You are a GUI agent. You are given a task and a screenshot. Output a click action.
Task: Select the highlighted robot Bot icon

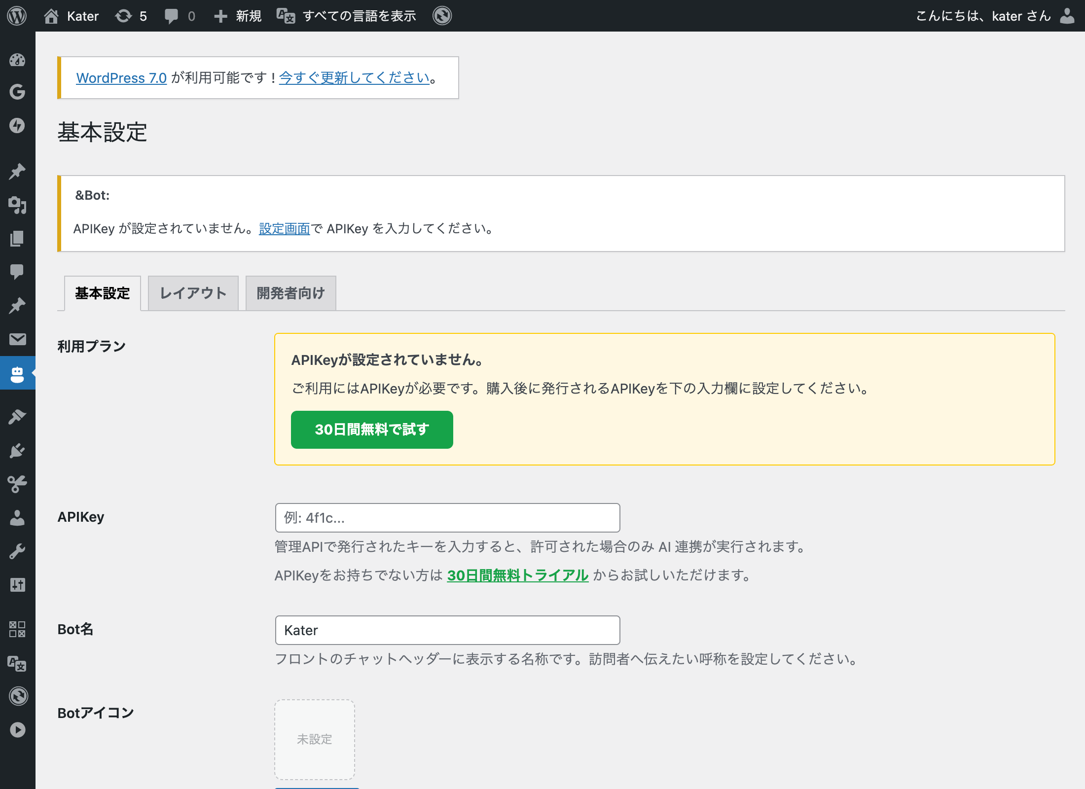coord(17,374)
